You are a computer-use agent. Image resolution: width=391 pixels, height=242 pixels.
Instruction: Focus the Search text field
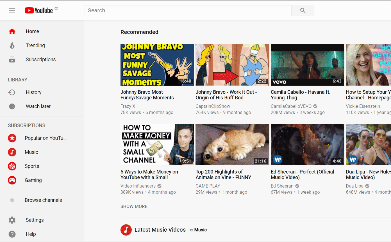[188, 10]
